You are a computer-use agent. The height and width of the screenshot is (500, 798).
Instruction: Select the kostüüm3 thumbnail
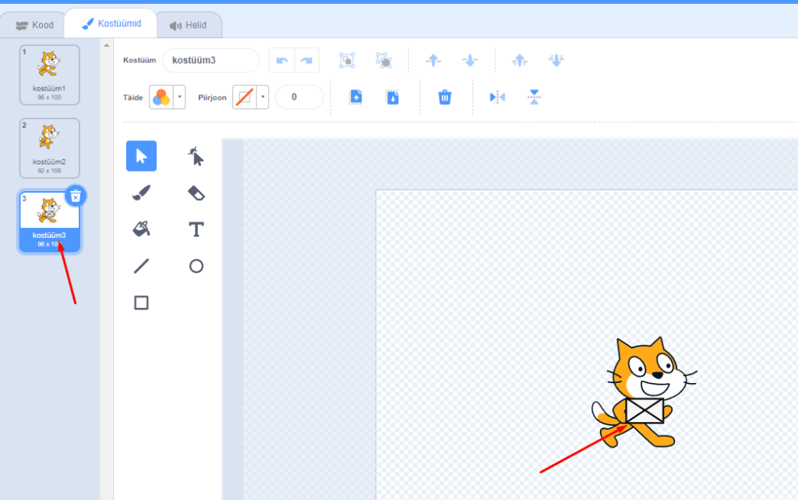click(x=49, y=222)
